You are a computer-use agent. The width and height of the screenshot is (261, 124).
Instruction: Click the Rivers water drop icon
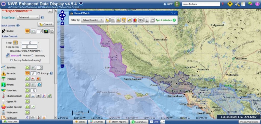coord(39,85)
